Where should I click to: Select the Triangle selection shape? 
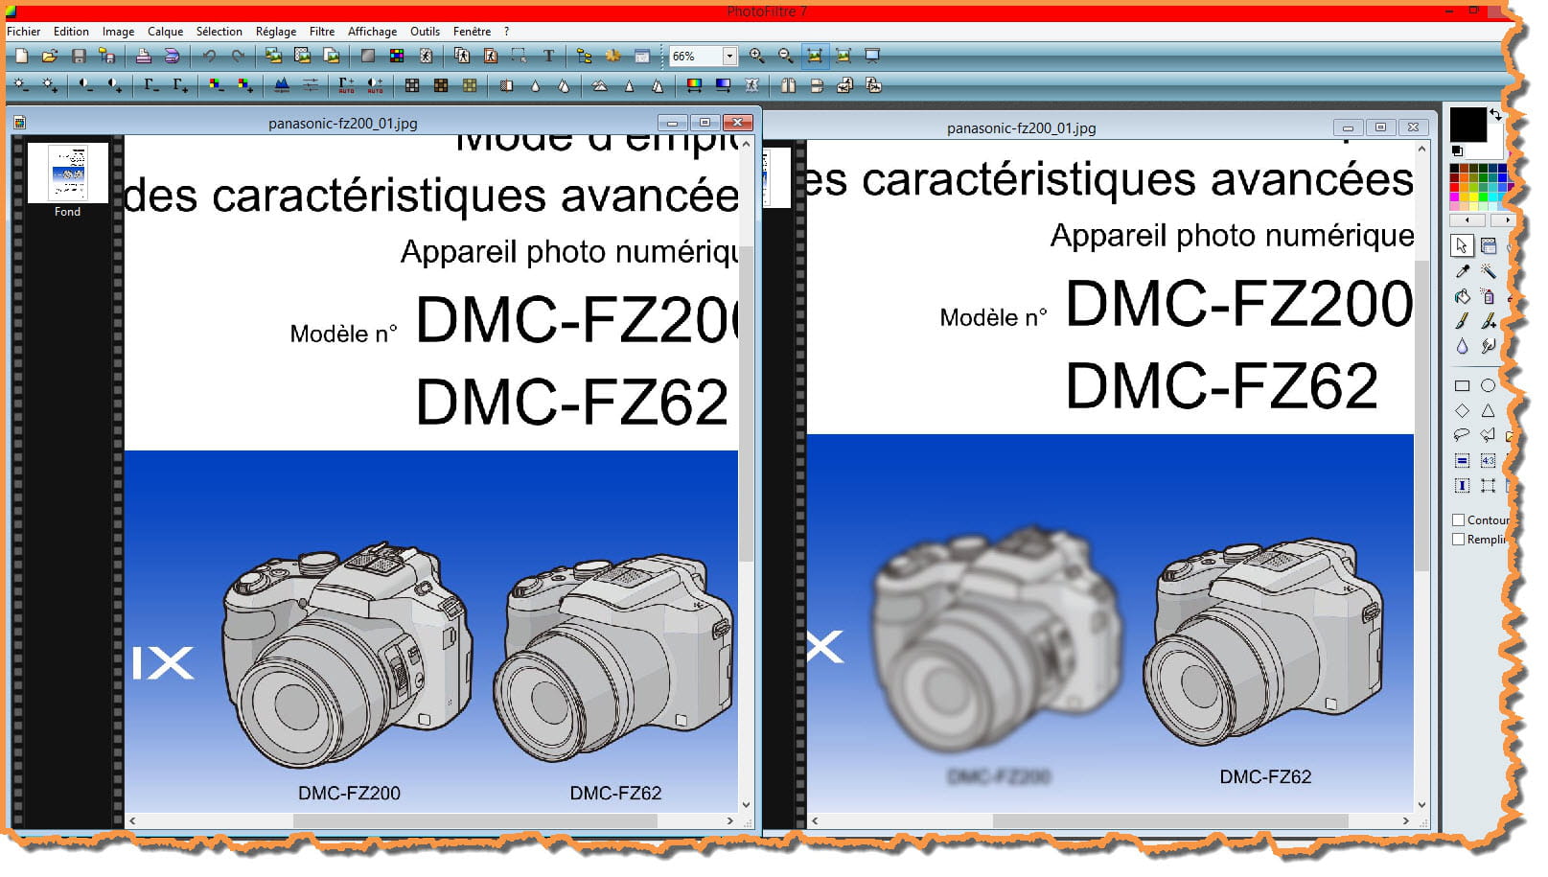[1488, 411]
